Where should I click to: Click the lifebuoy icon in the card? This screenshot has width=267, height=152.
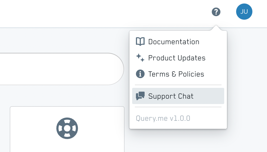pos(67,128)
